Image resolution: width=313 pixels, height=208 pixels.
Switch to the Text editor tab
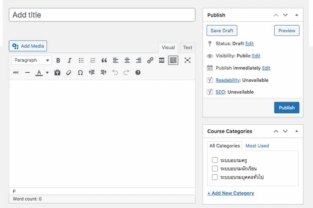point(188,48)
